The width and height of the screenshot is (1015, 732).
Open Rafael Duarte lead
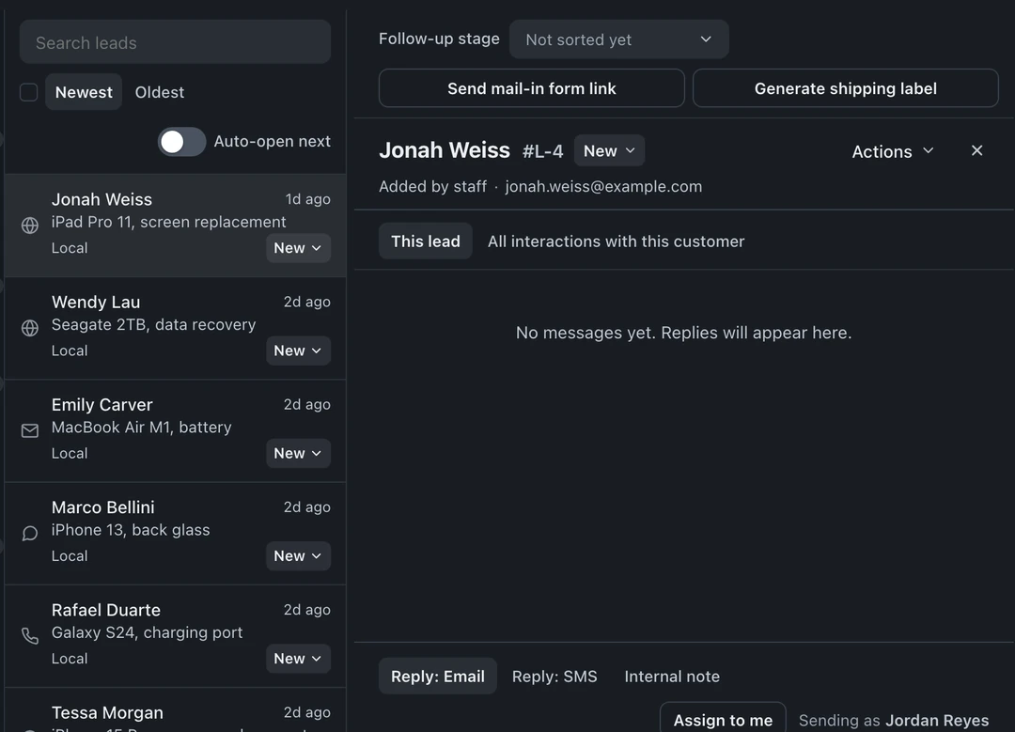click(175, 635)
